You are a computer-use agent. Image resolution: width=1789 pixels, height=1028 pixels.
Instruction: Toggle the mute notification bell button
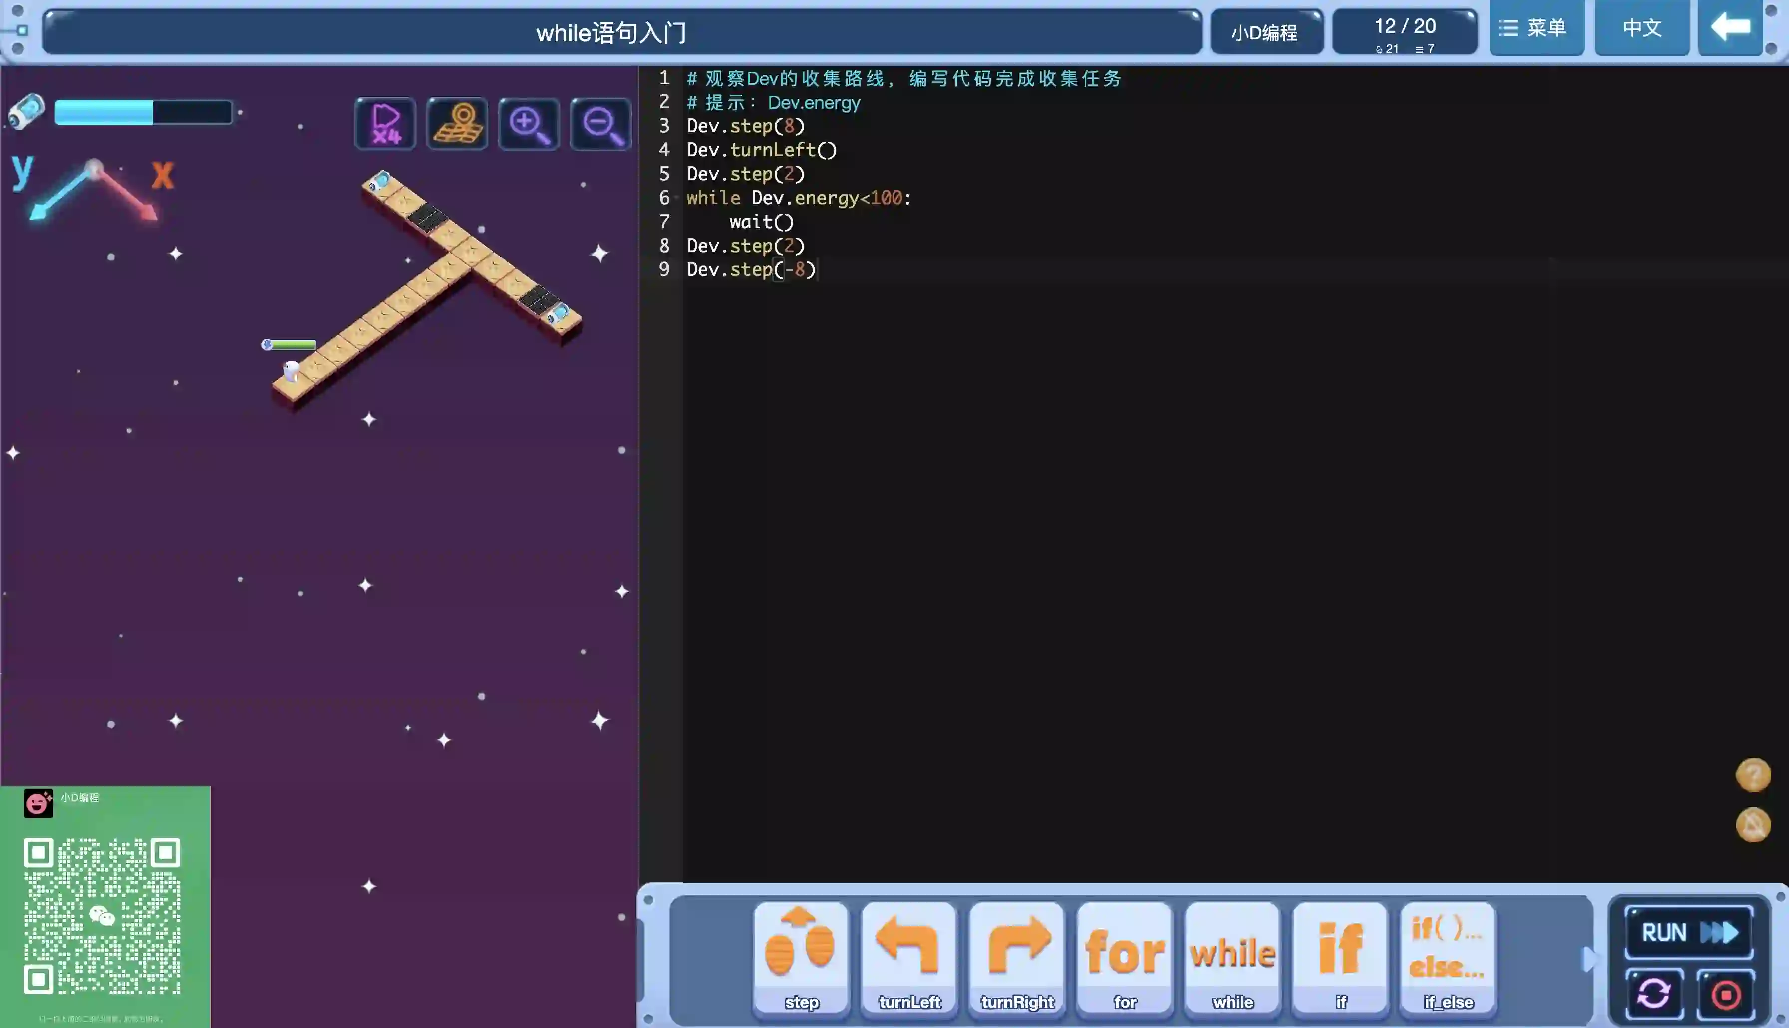click(x=1753, y=825)
